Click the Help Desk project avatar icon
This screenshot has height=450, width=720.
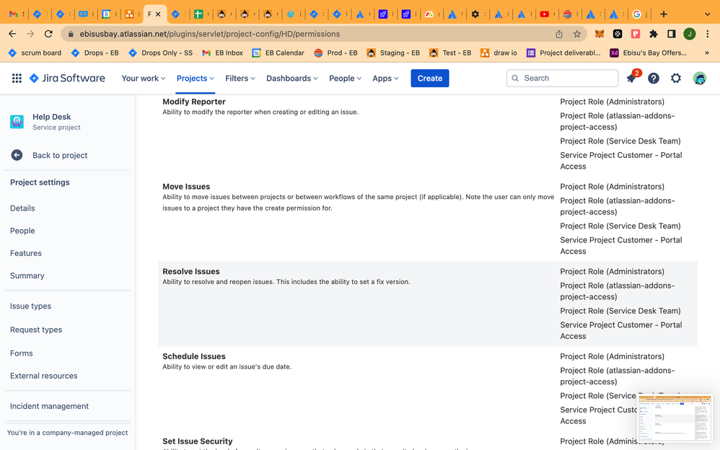click(17, 122)
